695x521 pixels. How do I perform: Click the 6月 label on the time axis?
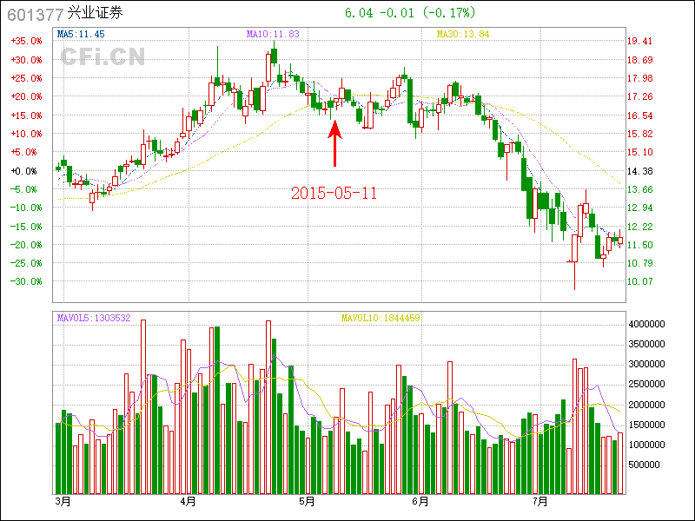(420, 502)
